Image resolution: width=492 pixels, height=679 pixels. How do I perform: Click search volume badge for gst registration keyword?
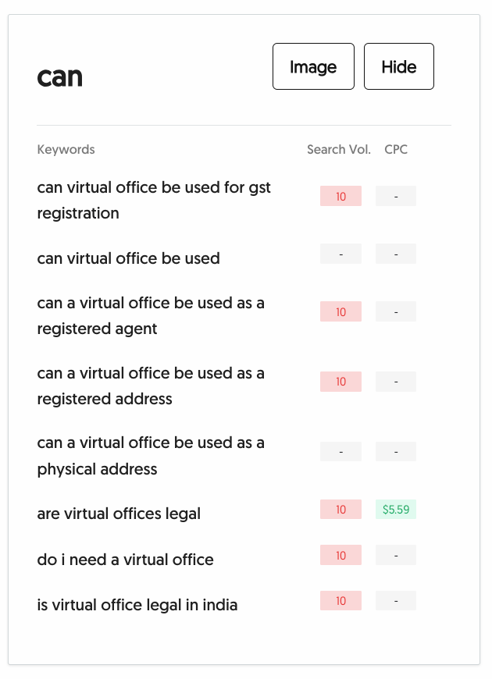(x=340, y=197)
